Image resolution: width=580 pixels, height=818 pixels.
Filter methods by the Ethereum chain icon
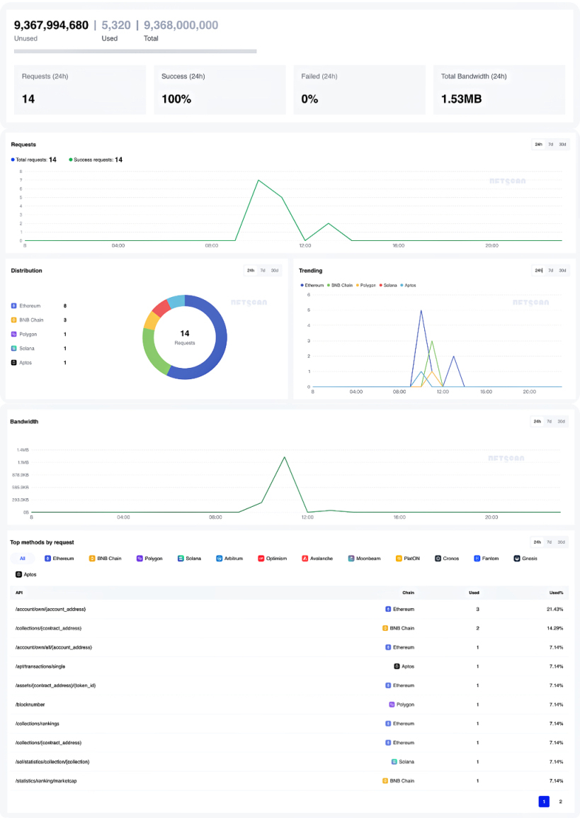point(47,558)
